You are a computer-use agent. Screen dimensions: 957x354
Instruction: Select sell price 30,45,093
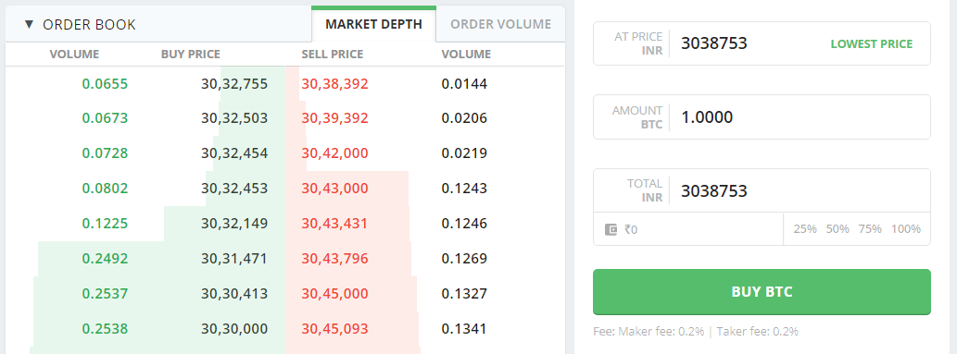click(335, 330)
